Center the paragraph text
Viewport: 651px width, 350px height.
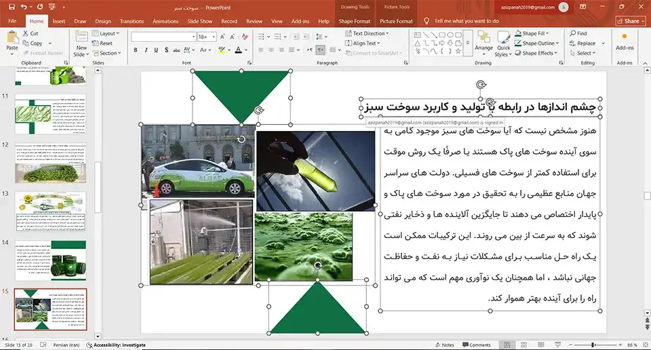271,50
